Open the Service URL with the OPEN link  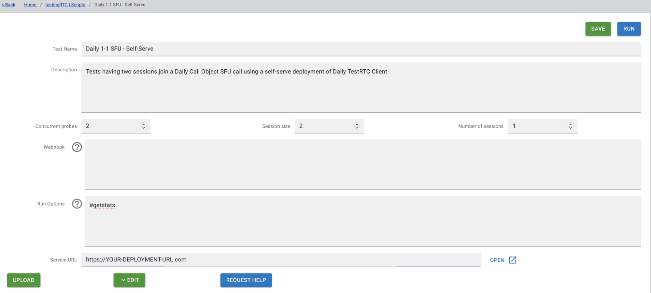pyautogui.click(x=497, y=260)
